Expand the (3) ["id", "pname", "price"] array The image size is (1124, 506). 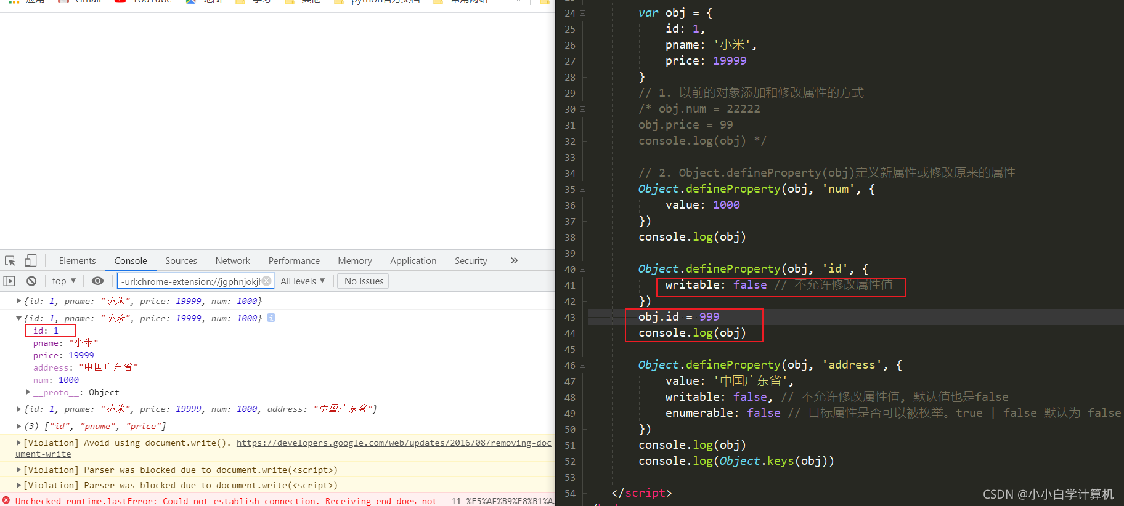point(18,426)
